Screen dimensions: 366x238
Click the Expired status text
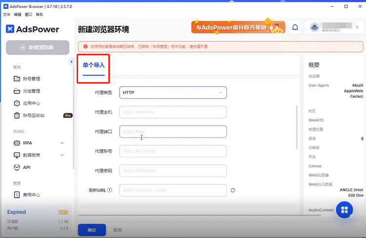pyautogui.click(x=16, y=212)
